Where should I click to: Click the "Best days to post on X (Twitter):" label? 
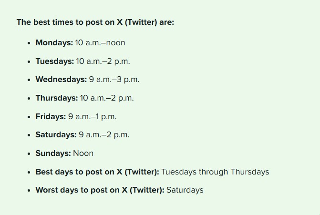point(97,172)
